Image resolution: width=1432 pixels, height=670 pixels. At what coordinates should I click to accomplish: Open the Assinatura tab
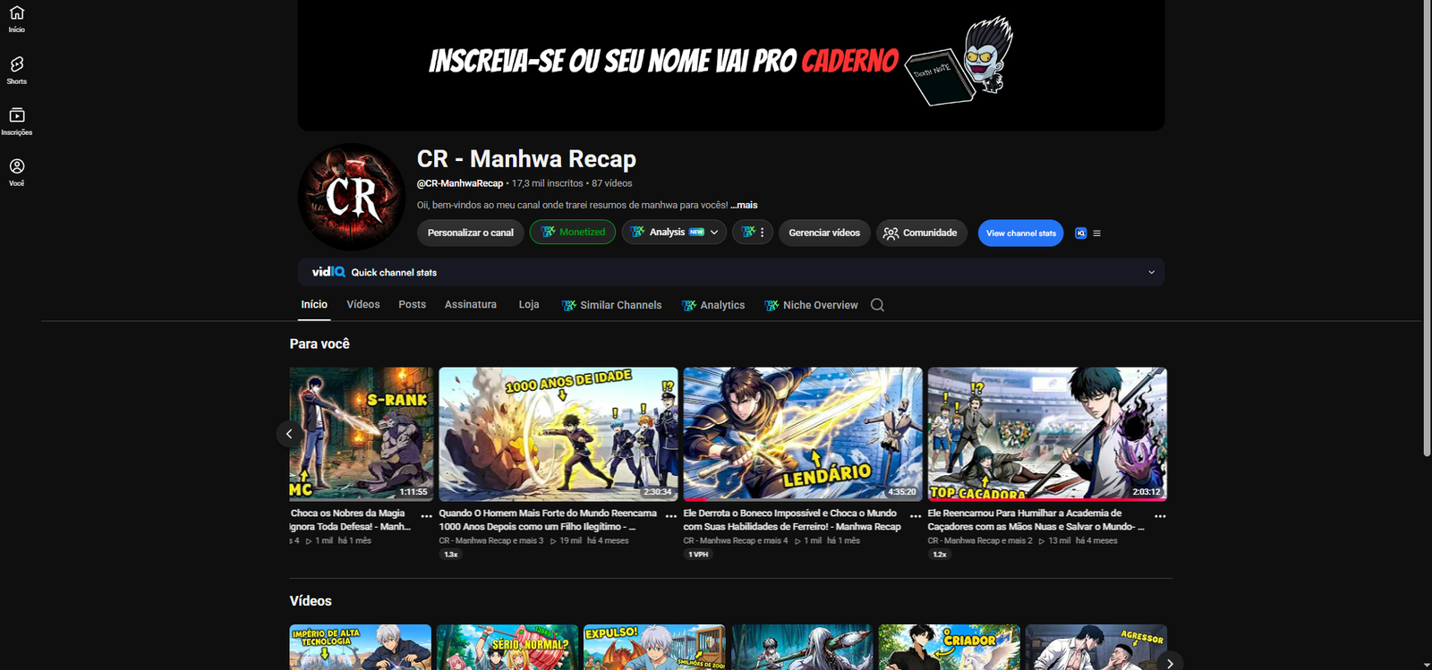pyautogui.click(x=471, y=305)
